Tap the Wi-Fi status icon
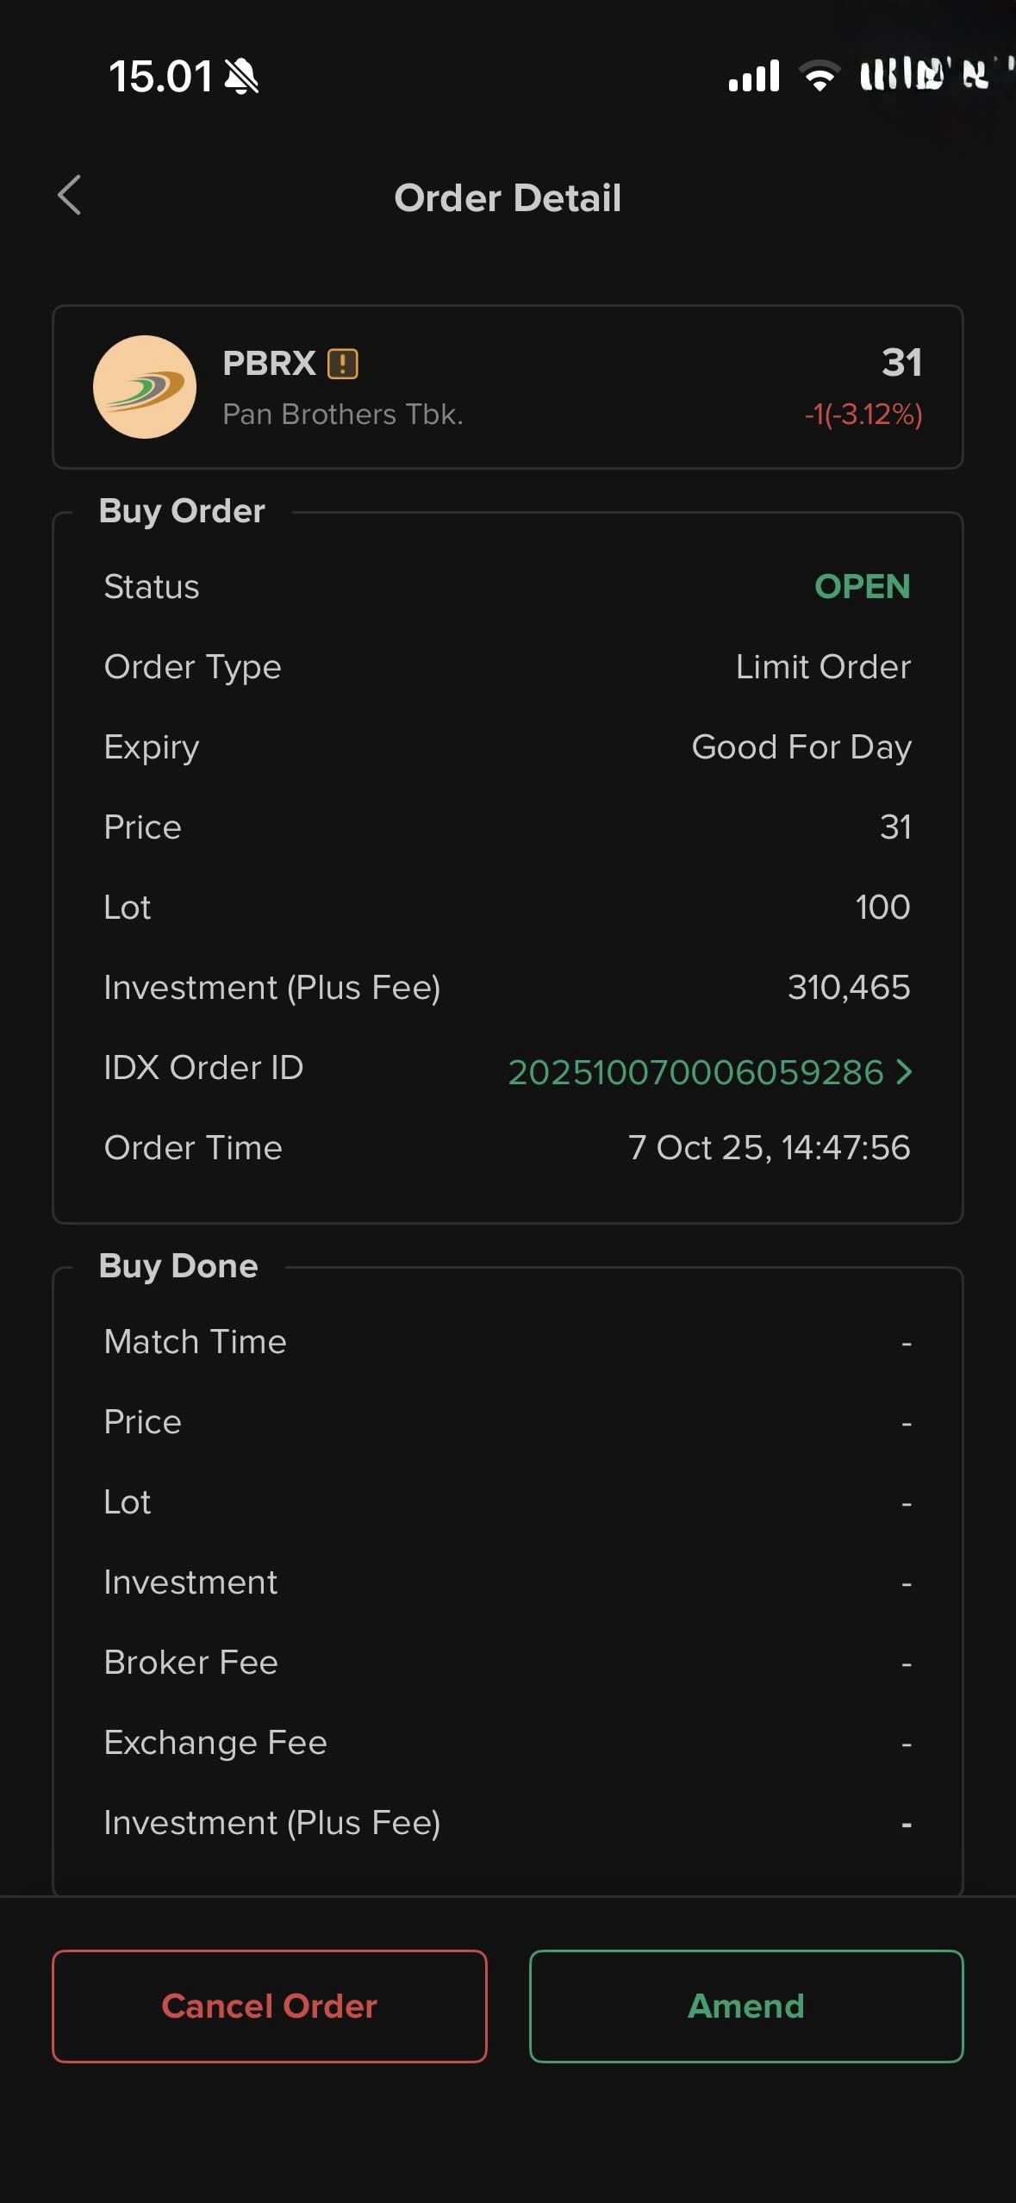The width and height of the screenshot is (1016, 2203). (819, 76)
